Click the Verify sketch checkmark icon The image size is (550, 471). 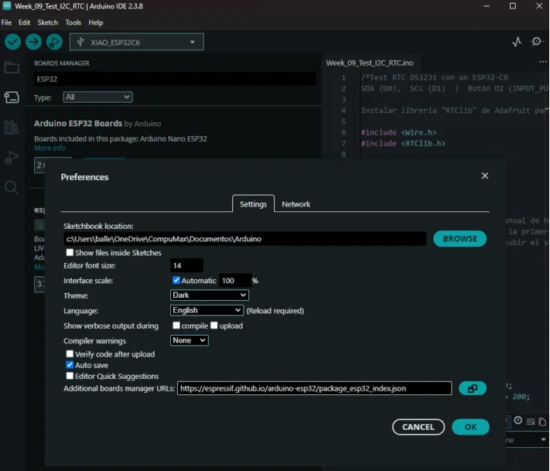click(12, 42)
